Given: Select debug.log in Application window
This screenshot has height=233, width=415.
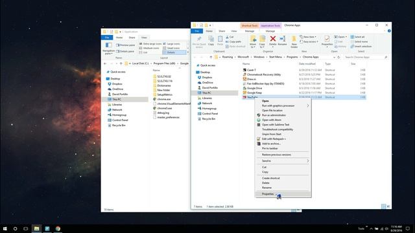Looking at the screenshot, I should [x=163, y=113].
